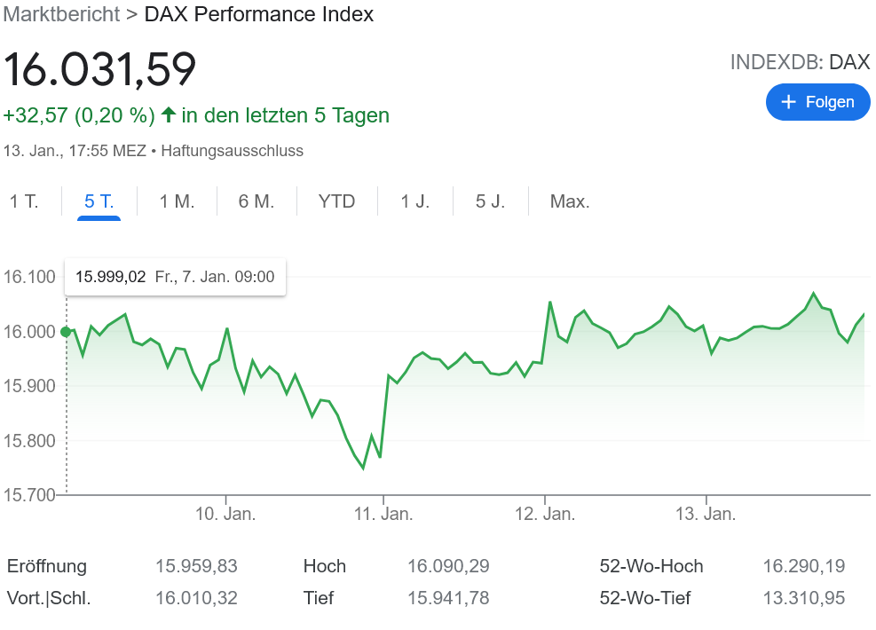The height and width of the screenshot is (630, 876).
Task: Open the YTD performance view
Action: click(336, 201)
